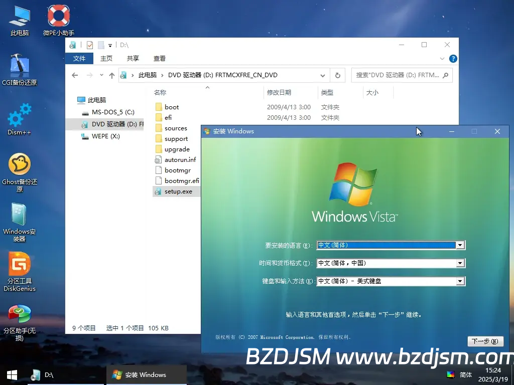Sort by the 修改日期 column header
The image size is (514, 385).
279,93
